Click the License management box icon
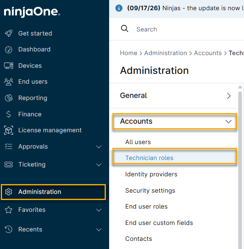This screenshot has height=249, width=244. (9, 130)
